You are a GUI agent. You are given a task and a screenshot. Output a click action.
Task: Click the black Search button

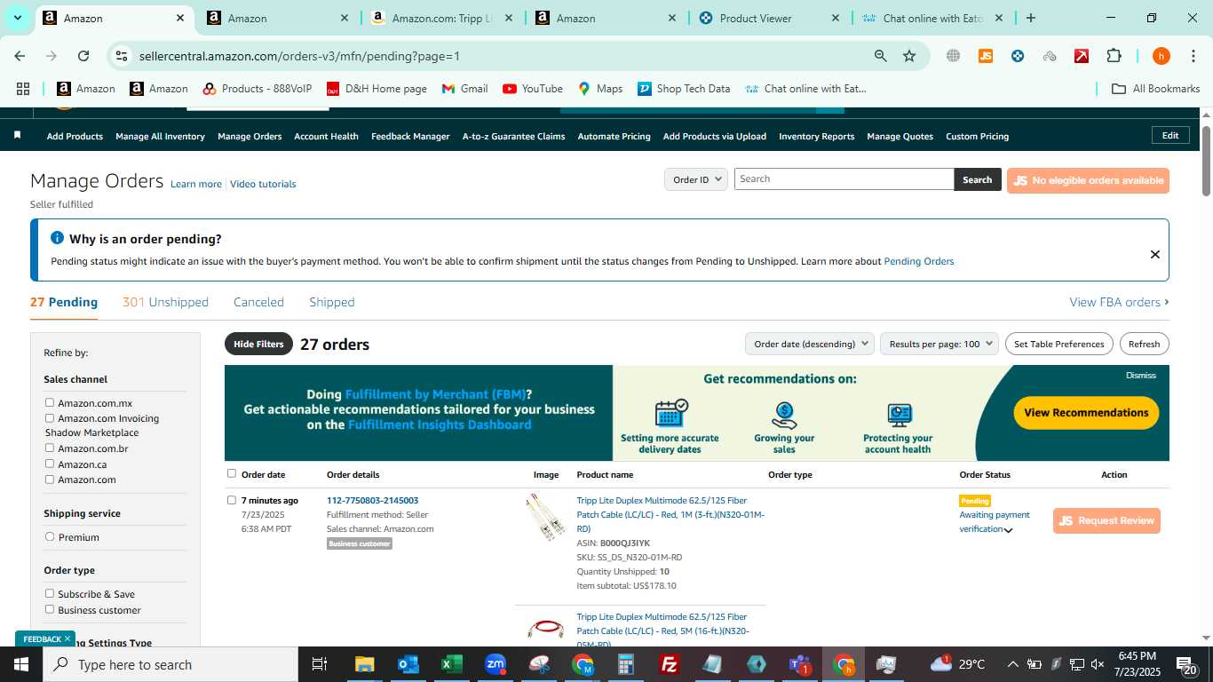pos(977,179)
